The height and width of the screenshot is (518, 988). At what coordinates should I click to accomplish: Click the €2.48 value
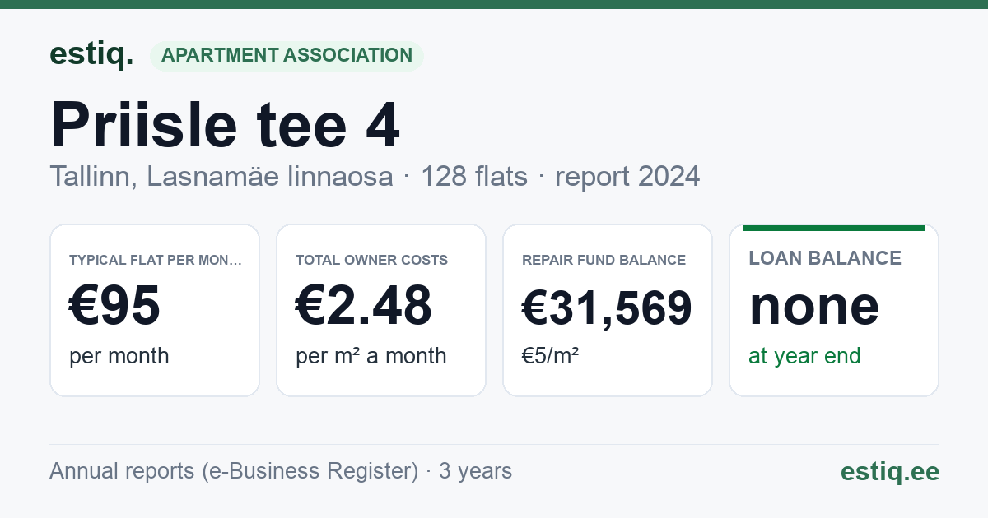click(364, 306)
